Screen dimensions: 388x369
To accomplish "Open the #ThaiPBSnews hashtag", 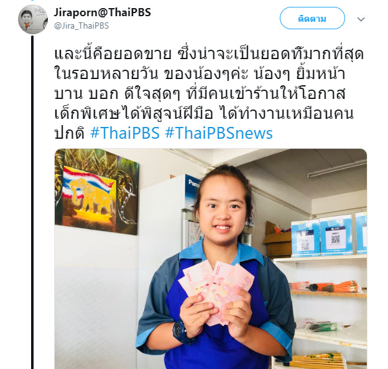I will point(219,133).
